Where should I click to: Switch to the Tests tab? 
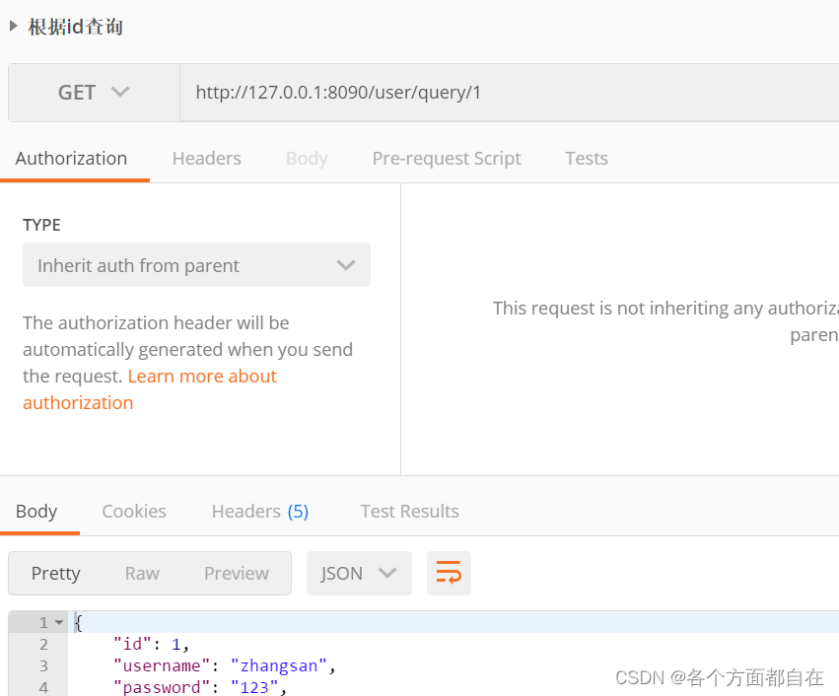tap(587, 158)
